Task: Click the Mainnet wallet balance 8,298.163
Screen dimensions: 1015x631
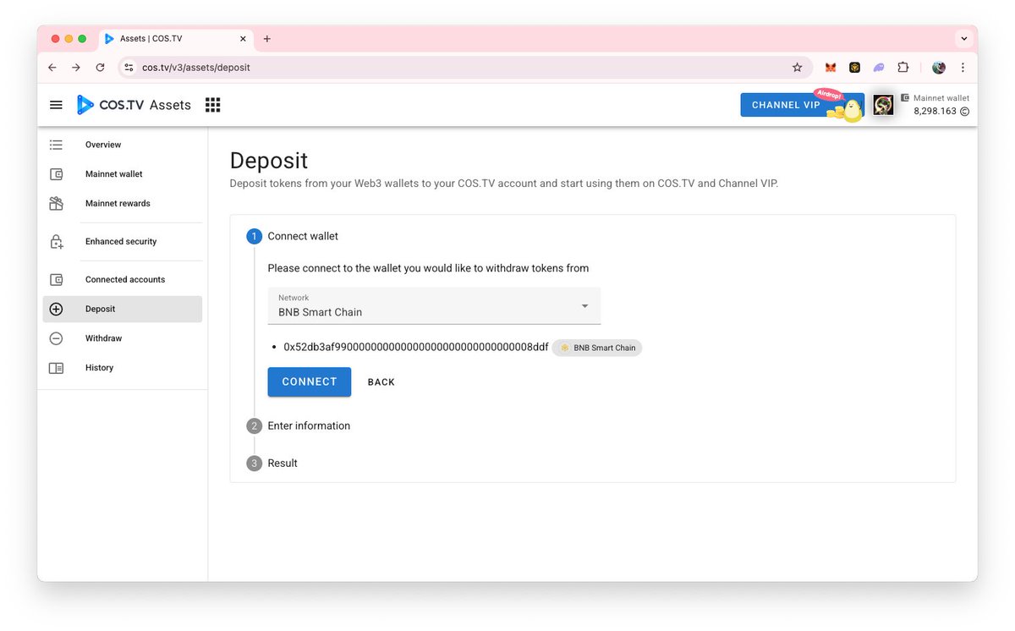Action: pyautogui.click(x=941, y=112)
